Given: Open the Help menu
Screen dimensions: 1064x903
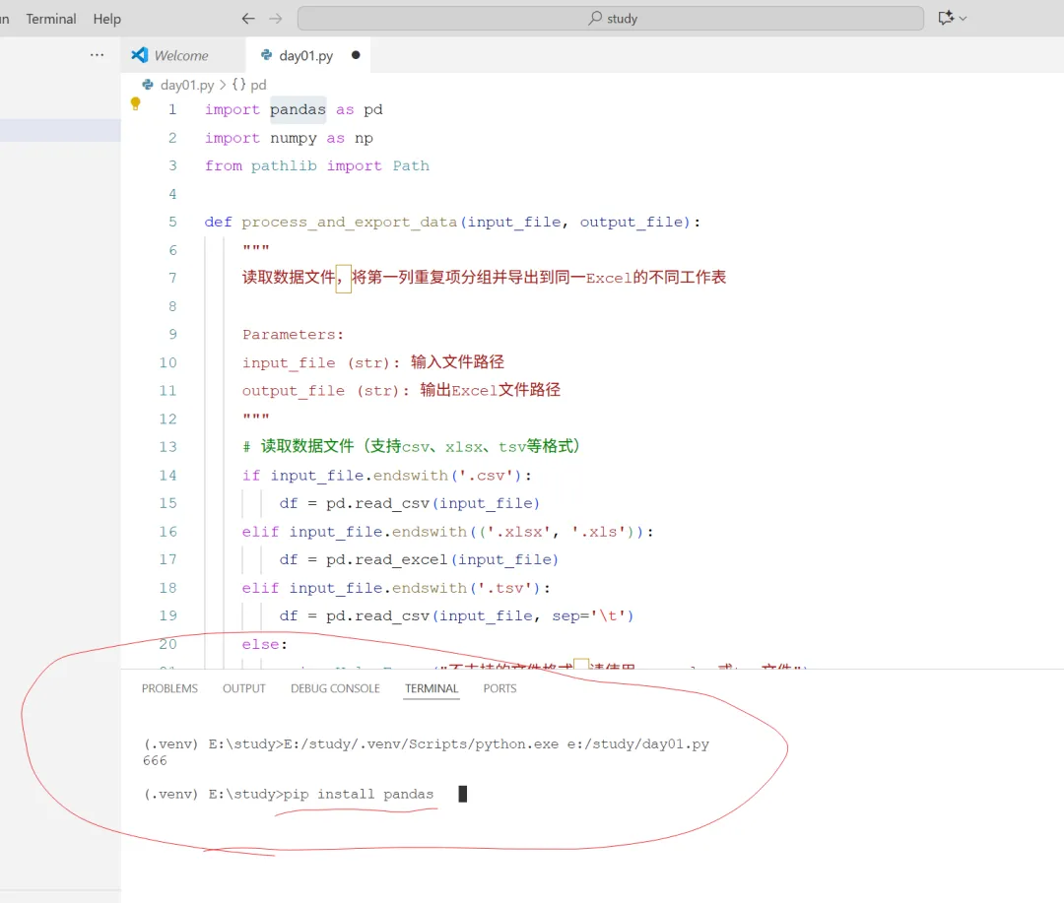Looking at the screenshot, I should pyautogui.click(x=107, y=19).
